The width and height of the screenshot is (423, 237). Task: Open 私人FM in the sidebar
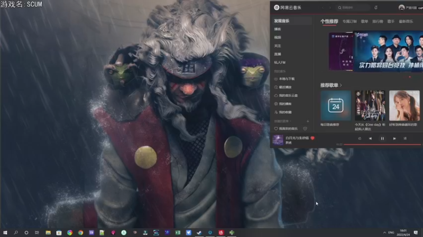pyautogui.click(x=280, y=62)
